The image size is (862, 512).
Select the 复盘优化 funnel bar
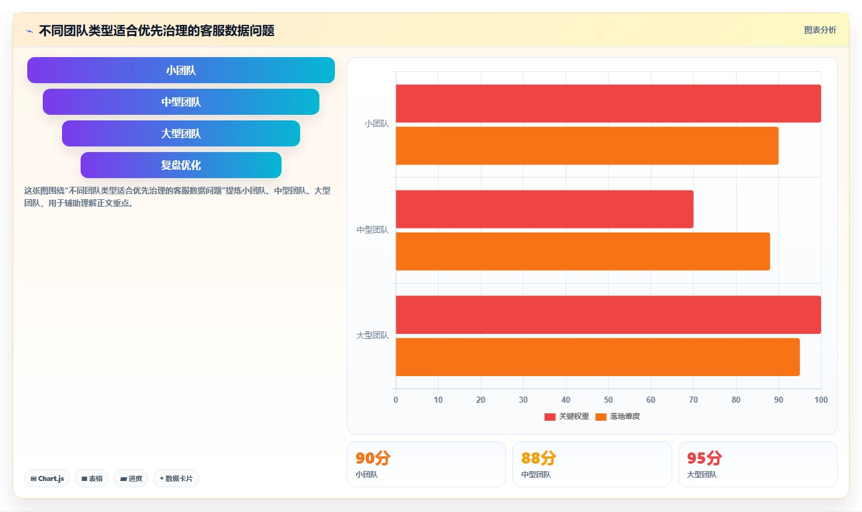click(181, 165)
